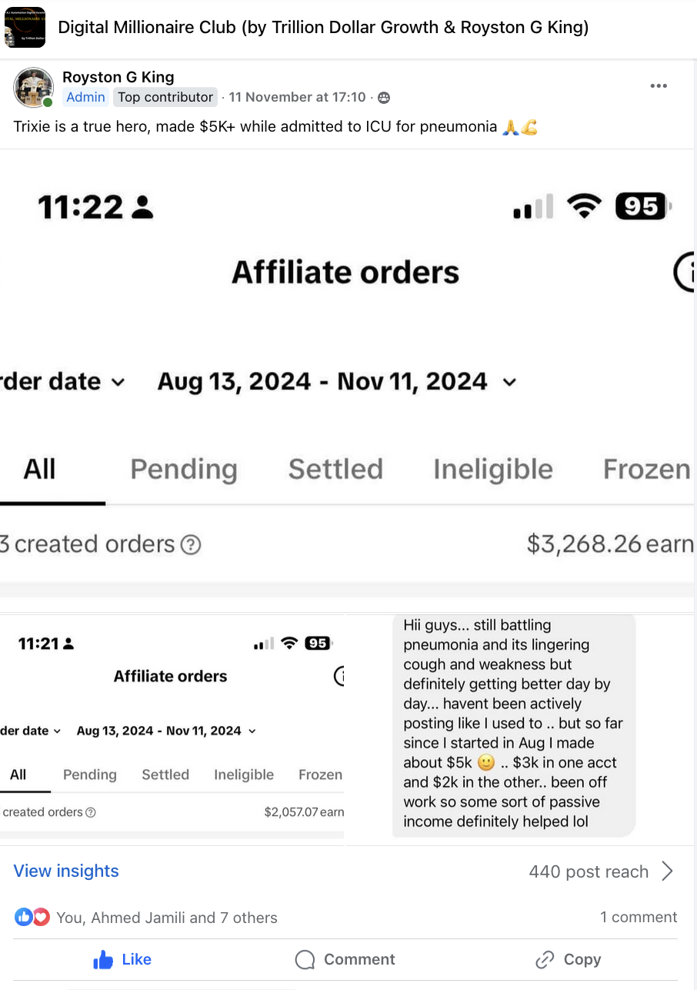Click the post audience privacy icon
697x990 pixels.
tap(384, 98)
